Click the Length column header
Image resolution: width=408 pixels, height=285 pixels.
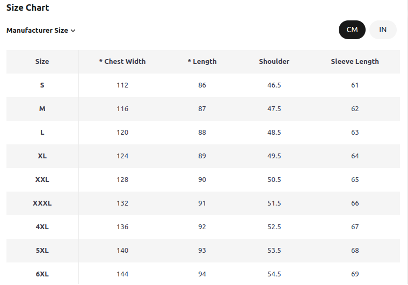202,62
